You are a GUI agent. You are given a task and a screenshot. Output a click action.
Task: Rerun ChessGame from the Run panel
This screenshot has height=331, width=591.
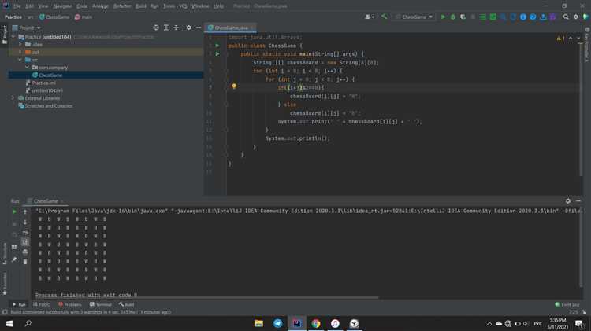pos(14,211)
